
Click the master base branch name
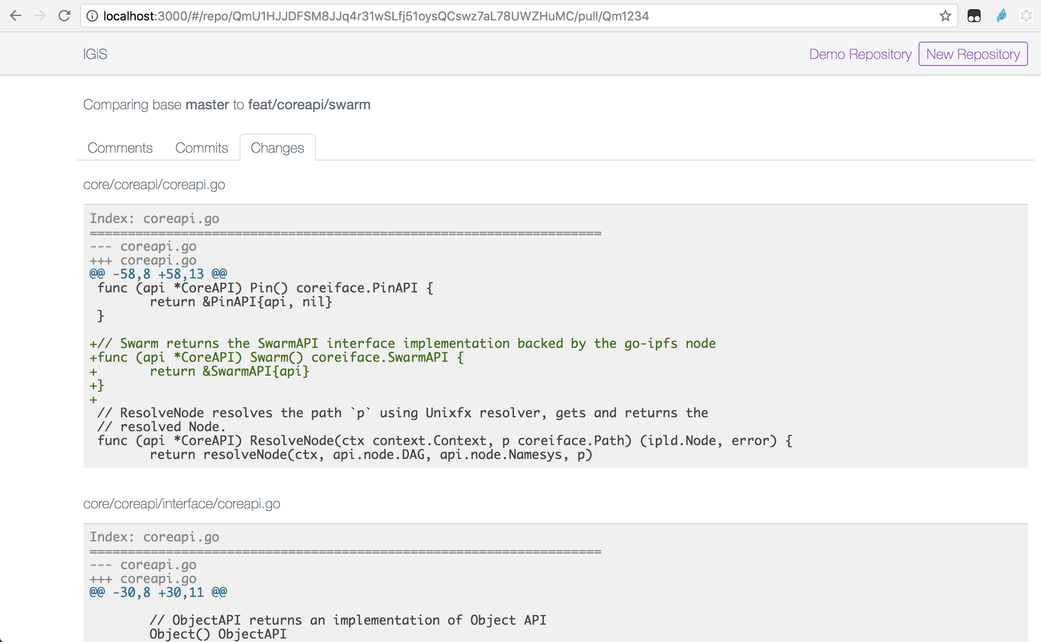[x=207, y=105]
